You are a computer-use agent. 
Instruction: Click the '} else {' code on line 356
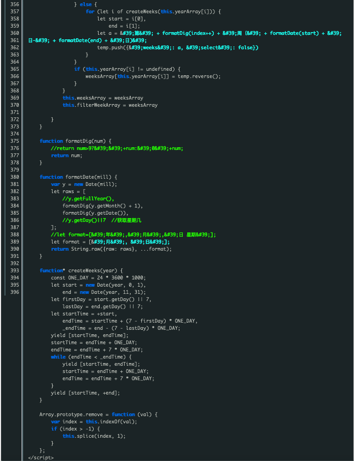click(x=86, y=4)
